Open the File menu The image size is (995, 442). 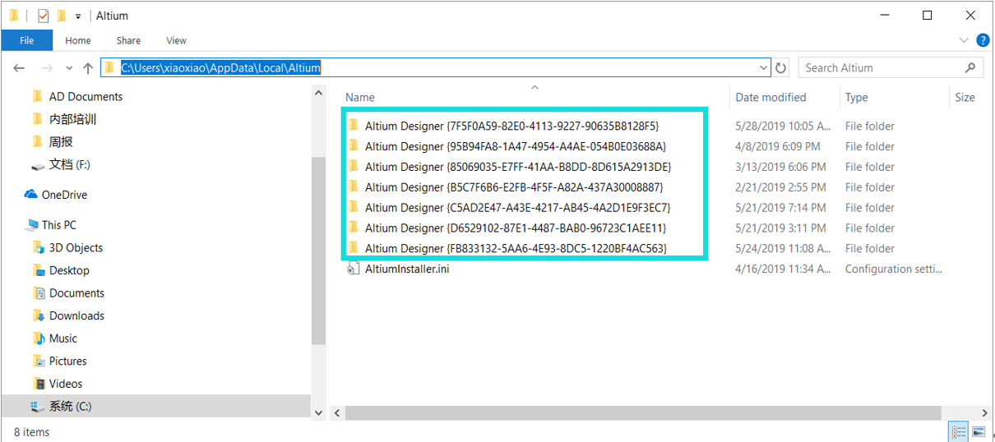click(x=26, y=40)
